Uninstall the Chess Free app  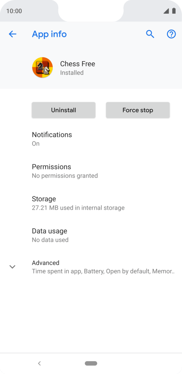point(63,110)
